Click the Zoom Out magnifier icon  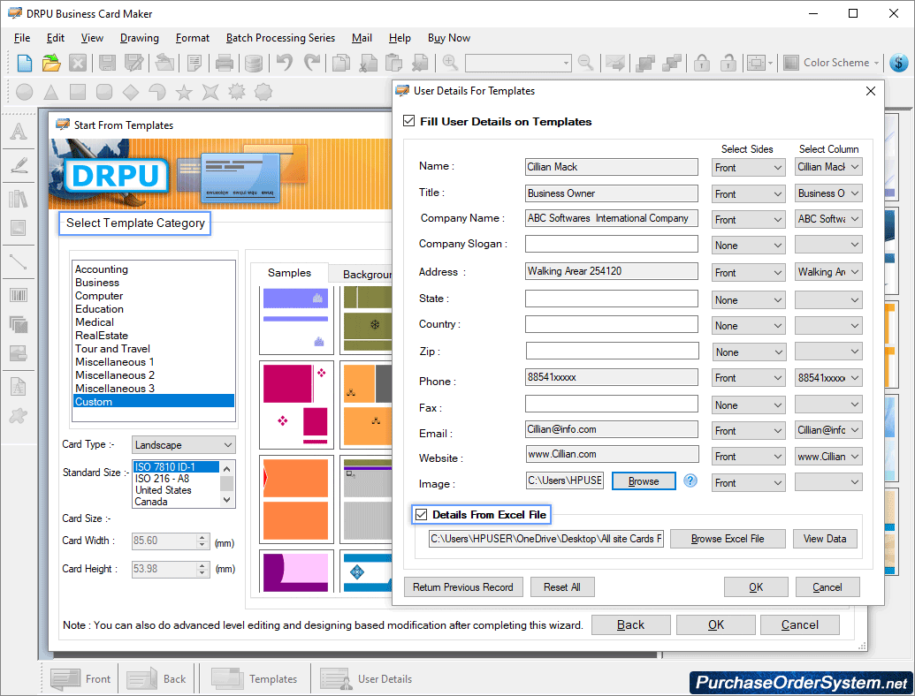[x=585, y=63]
